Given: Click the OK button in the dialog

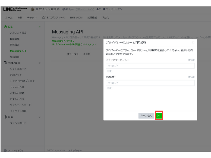Looking at the screenshot, I should (159, 116).
